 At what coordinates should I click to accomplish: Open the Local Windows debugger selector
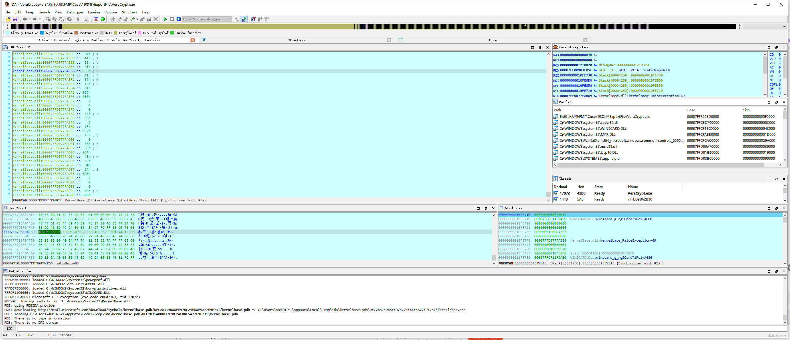click(x=206, y=19)
